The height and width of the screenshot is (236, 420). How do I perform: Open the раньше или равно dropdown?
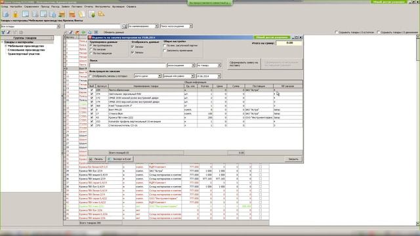[192, 76]
